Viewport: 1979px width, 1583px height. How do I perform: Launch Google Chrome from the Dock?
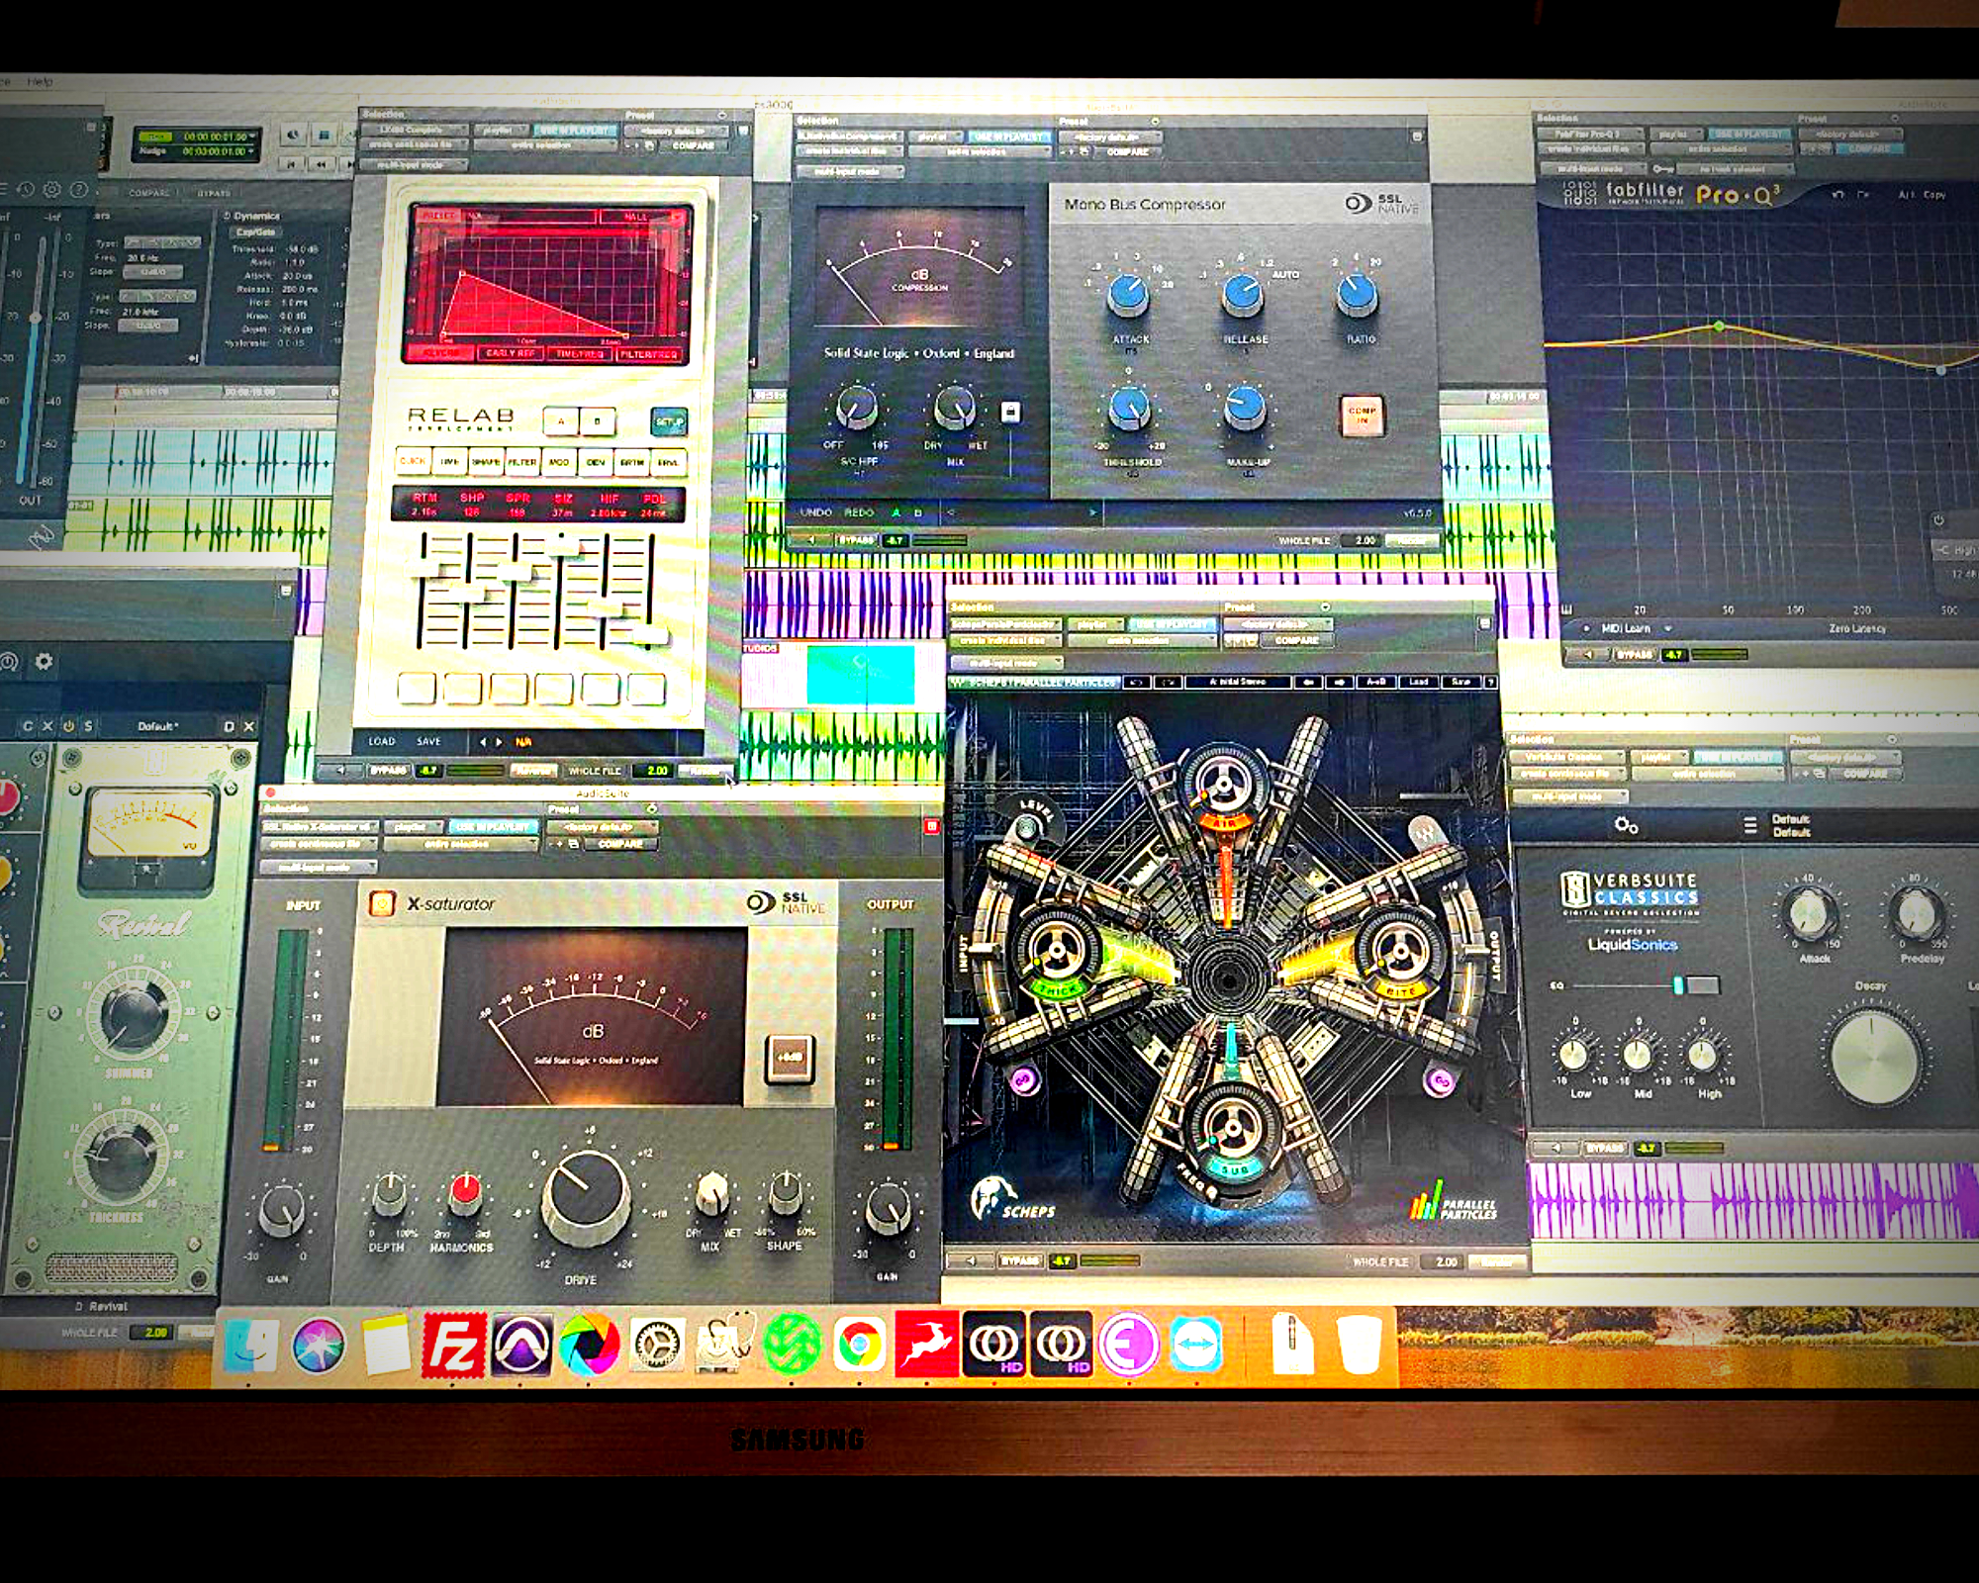point(859,1345)
